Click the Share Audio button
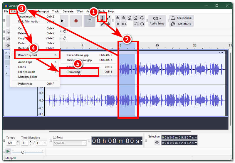Viewport: 235px width, 163px height. (181, 18)
